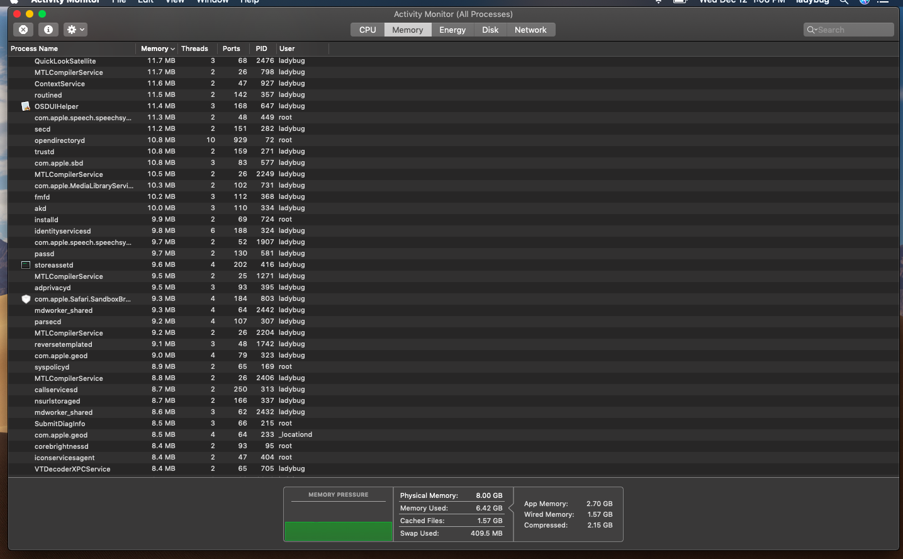Select the secd process

pyautogui.click(x=453, y=129)
